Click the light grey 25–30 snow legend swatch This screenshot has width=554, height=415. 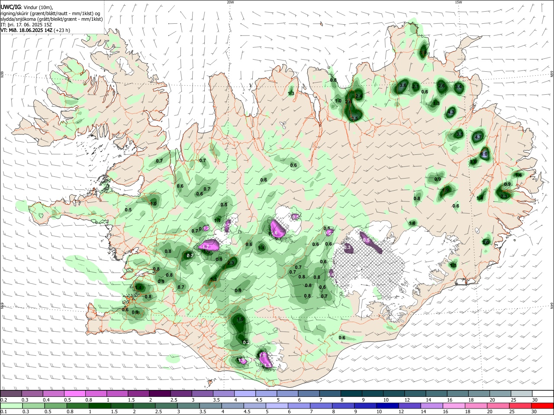pos(522,393)
